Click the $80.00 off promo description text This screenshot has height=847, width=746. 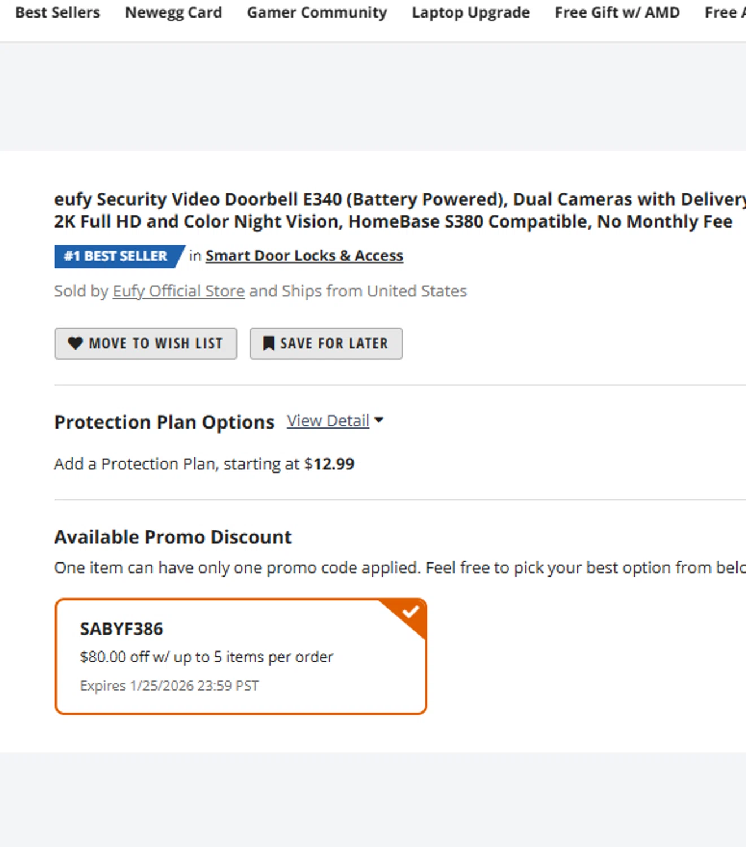click(x=207, y=657)
